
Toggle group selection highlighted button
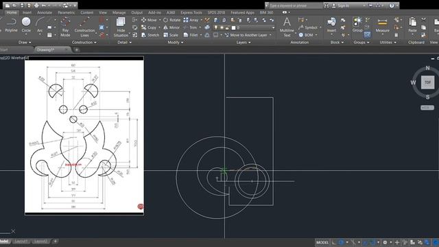pos(367,35)
